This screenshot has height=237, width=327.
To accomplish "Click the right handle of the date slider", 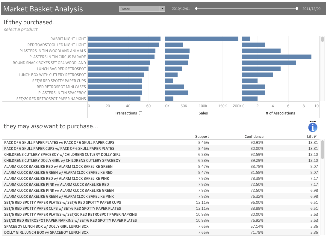I will pos(296,9).
